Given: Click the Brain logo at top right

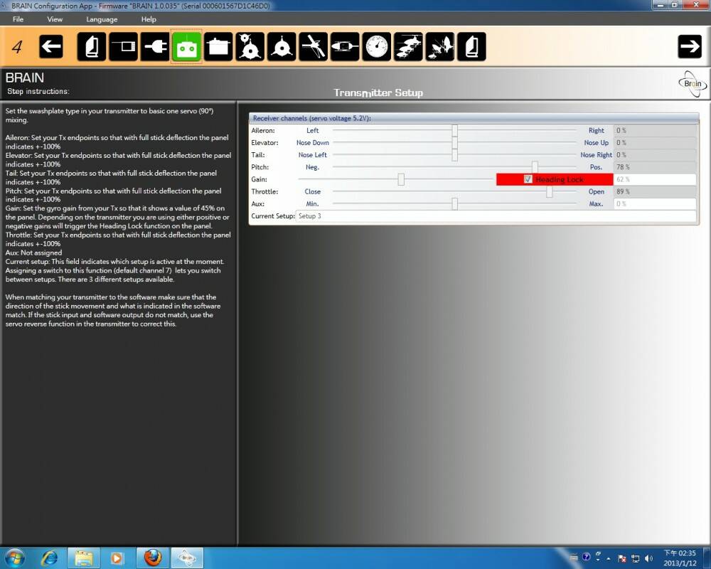Looking at the screenshot, I should 693,84.
